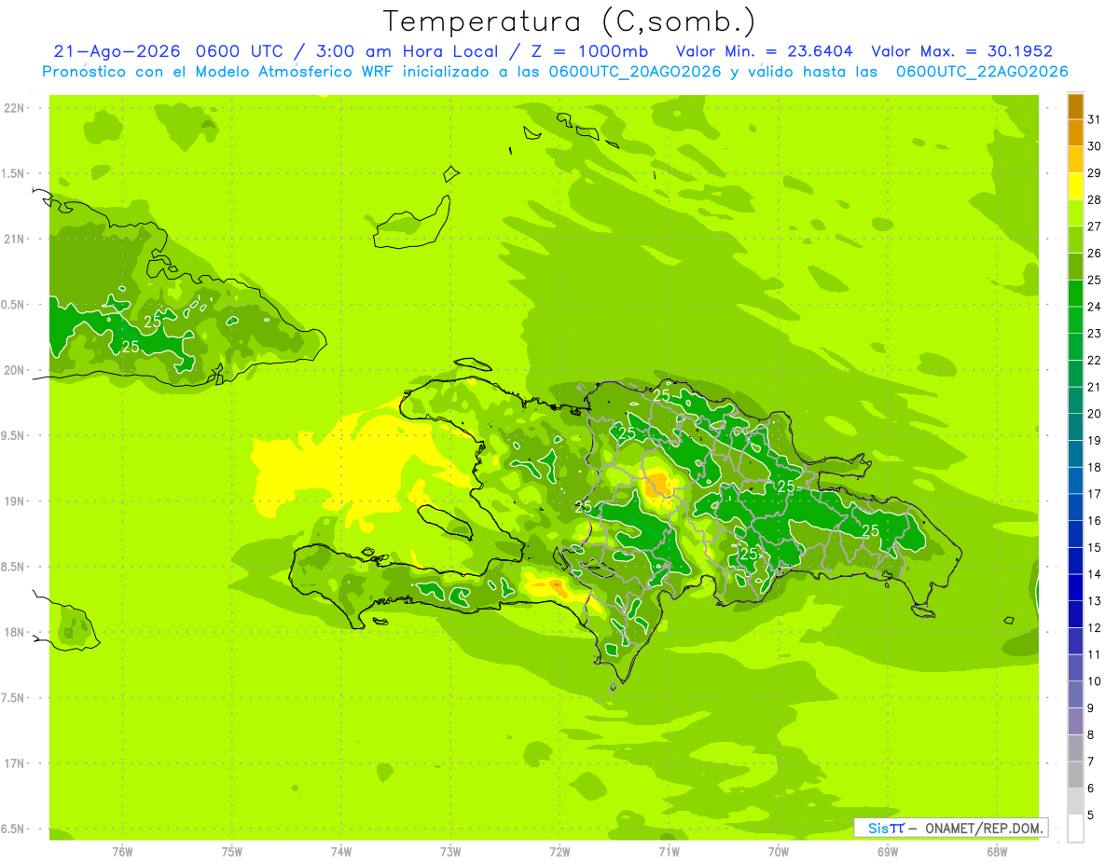Image resolution: width=1119 pixels, height=864 pixels.
Task: Click the '76W' longitude axis label
Action: [x=122, y=852]
